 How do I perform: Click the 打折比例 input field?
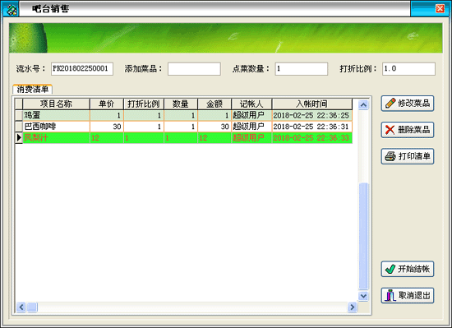[x=408, y=69]
